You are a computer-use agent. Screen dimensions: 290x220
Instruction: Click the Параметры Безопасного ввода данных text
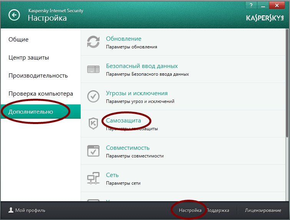point(147,74)
